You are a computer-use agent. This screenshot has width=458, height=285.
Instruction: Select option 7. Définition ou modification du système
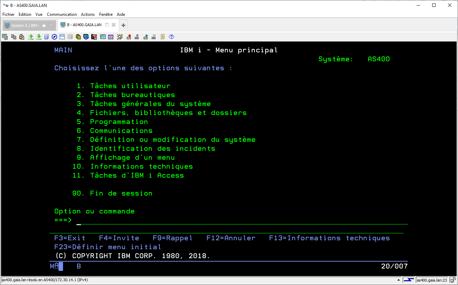coord(166,140)
